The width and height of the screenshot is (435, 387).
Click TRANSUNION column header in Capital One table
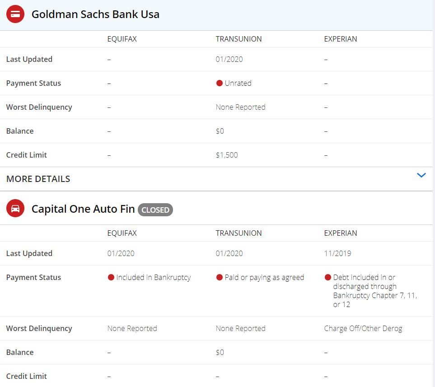coord(239,233)
